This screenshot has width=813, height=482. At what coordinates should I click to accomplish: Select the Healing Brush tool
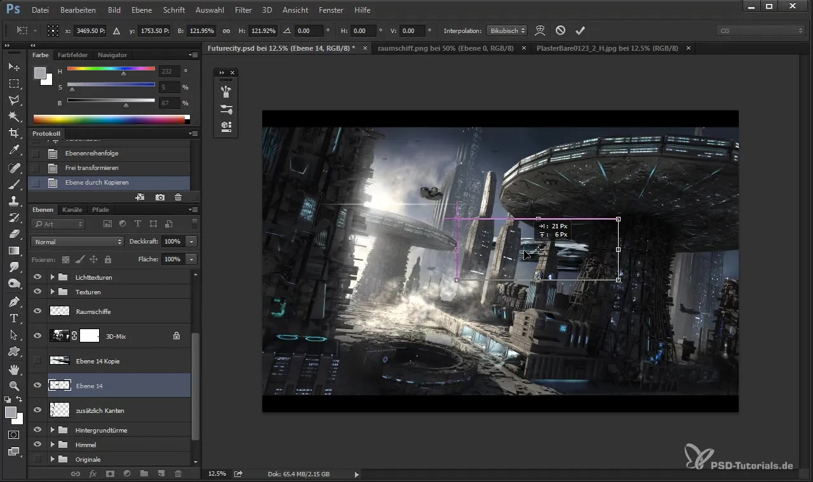point(14,168)
